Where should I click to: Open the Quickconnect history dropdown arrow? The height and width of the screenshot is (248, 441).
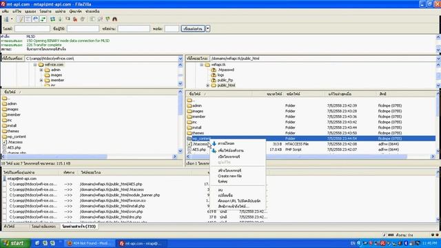pos(207,29)
